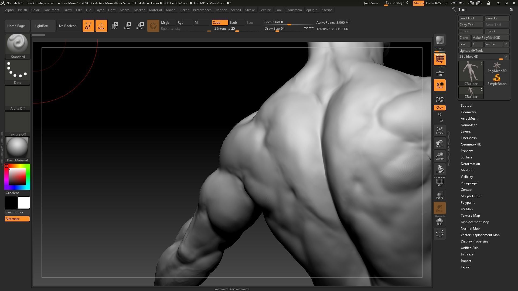The width and height of the screenshot is (518, 291).
Task: Click the BPR render icon
Action: click(439, 40)
